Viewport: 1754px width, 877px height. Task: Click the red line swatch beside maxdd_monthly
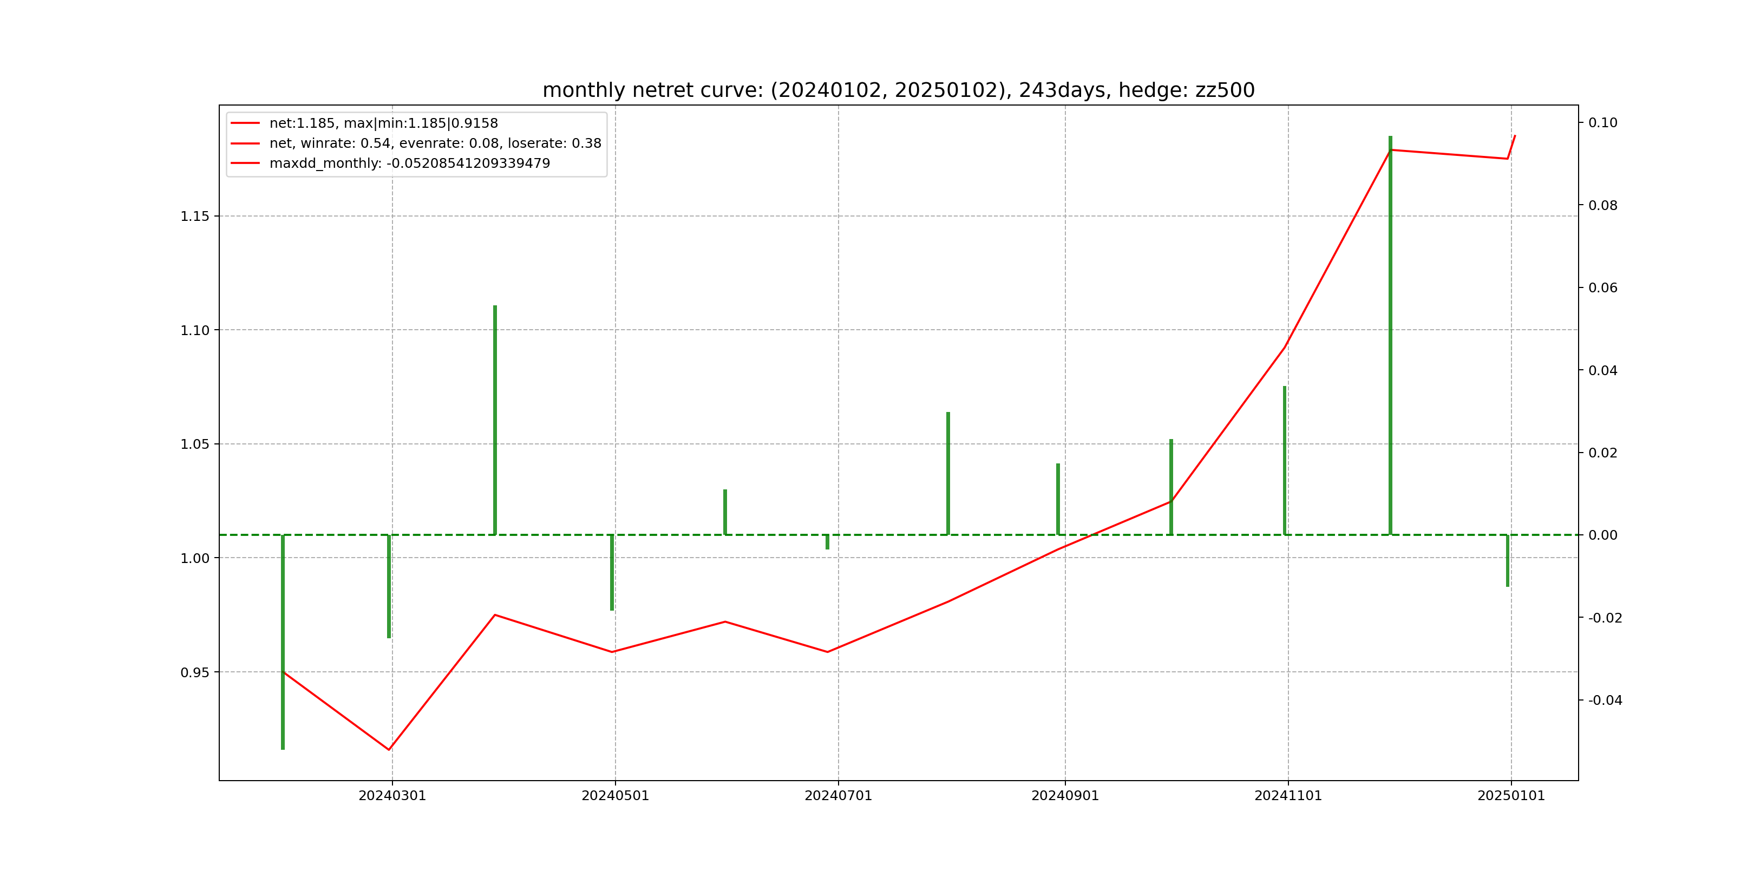pyautogui.click(x=245, y=163)
